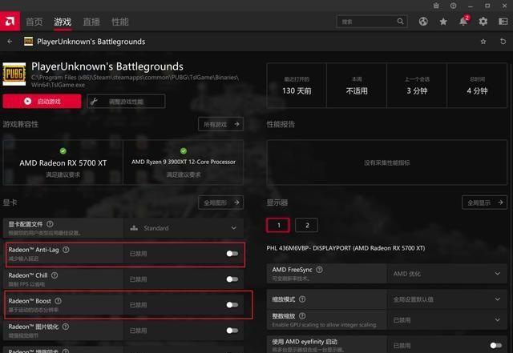Viewport: 513px width, 353px height.
Task: Open the Standard graphics profile dropdown
Action: pyautogui.click(x=184, y=228)
